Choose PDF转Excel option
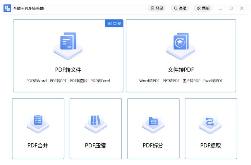251x165 pixels. point(100,81)
